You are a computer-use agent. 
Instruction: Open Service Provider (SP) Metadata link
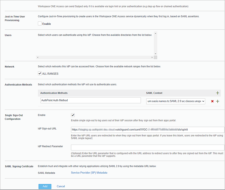[89, 173]
